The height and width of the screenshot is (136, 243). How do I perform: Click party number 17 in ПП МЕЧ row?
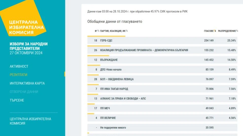tap(95, 108)
